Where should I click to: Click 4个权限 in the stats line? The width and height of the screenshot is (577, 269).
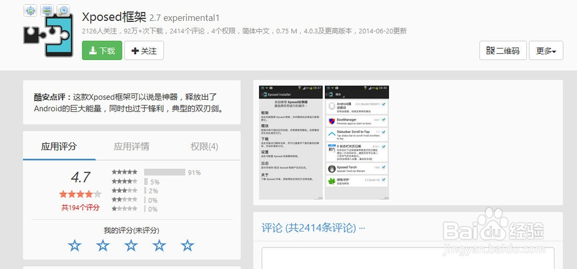(223, 31)
